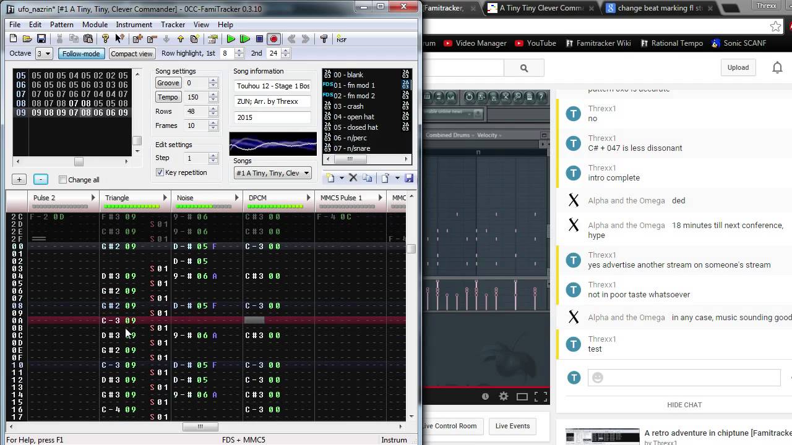This screenshot has width=792, height=445.
Task: Open Module properties toolbar icon
Action: [x=213, y=39]
